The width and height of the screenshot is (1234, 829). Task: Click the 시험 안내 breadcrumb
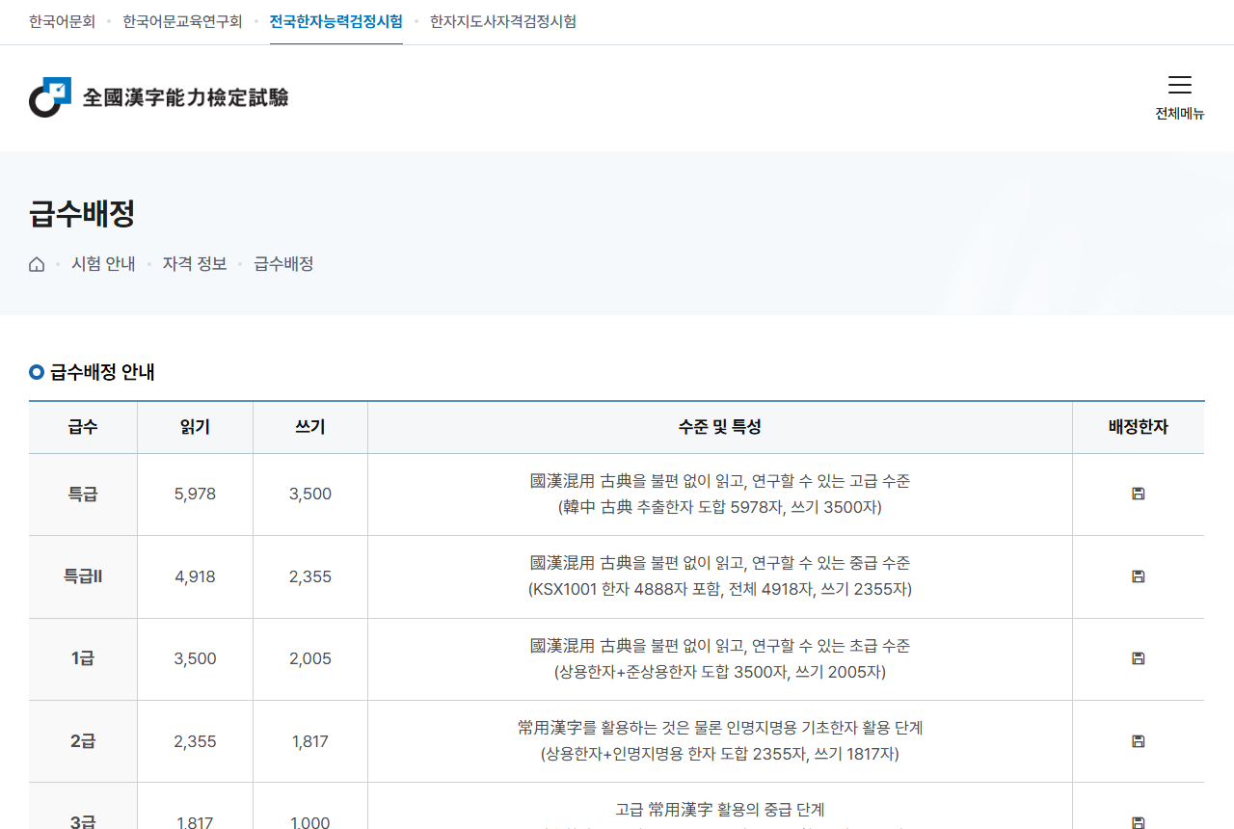pos(103,264)
